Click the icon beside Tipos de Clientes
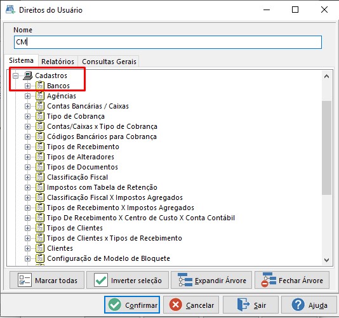This screenshot has width=339, height=318. 40,228
